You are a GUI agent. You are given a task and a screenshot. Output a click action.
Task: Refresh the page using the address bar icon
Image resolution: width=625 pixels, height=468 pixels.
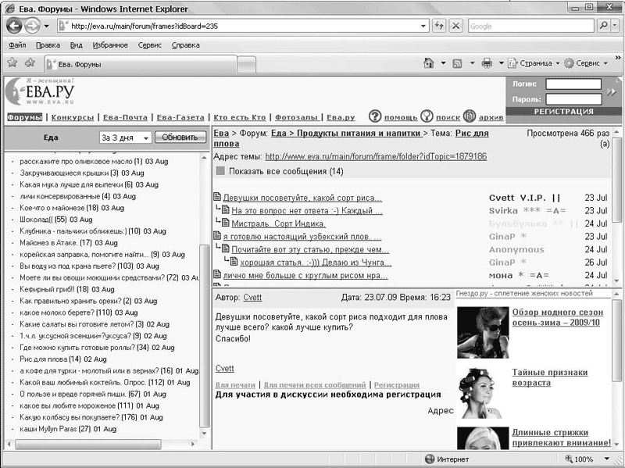[x=437, y=26]
